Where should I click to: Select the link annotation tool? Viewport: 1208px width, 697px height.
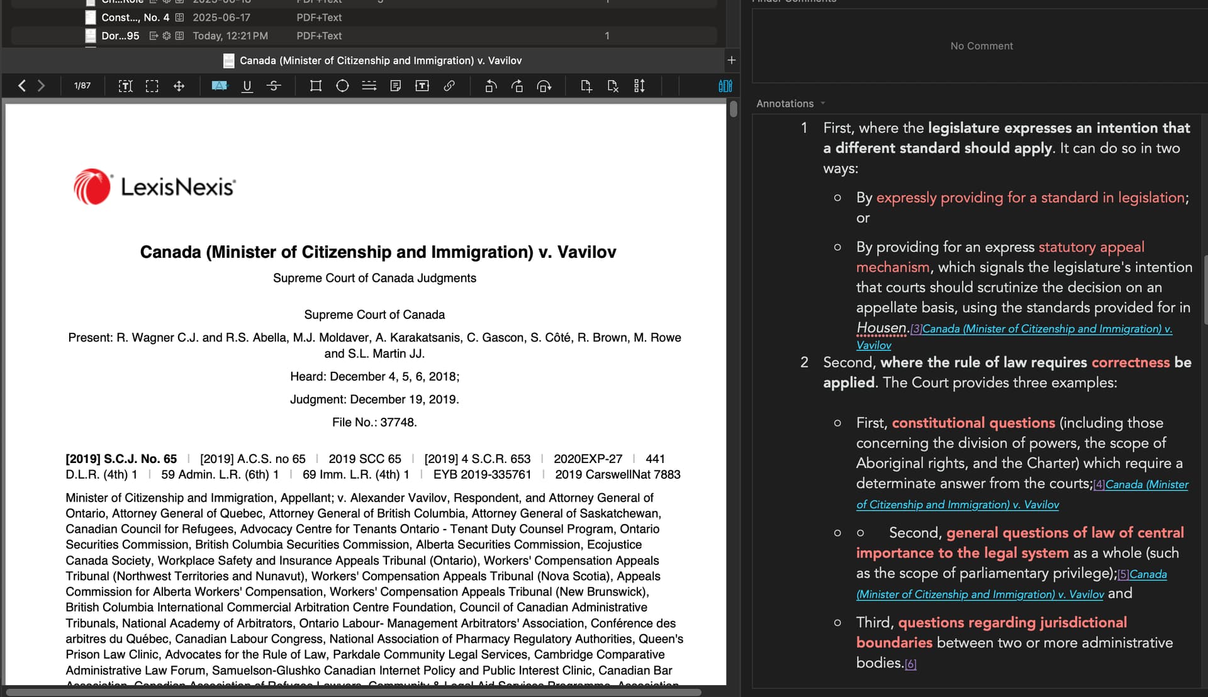pos(449,86)
